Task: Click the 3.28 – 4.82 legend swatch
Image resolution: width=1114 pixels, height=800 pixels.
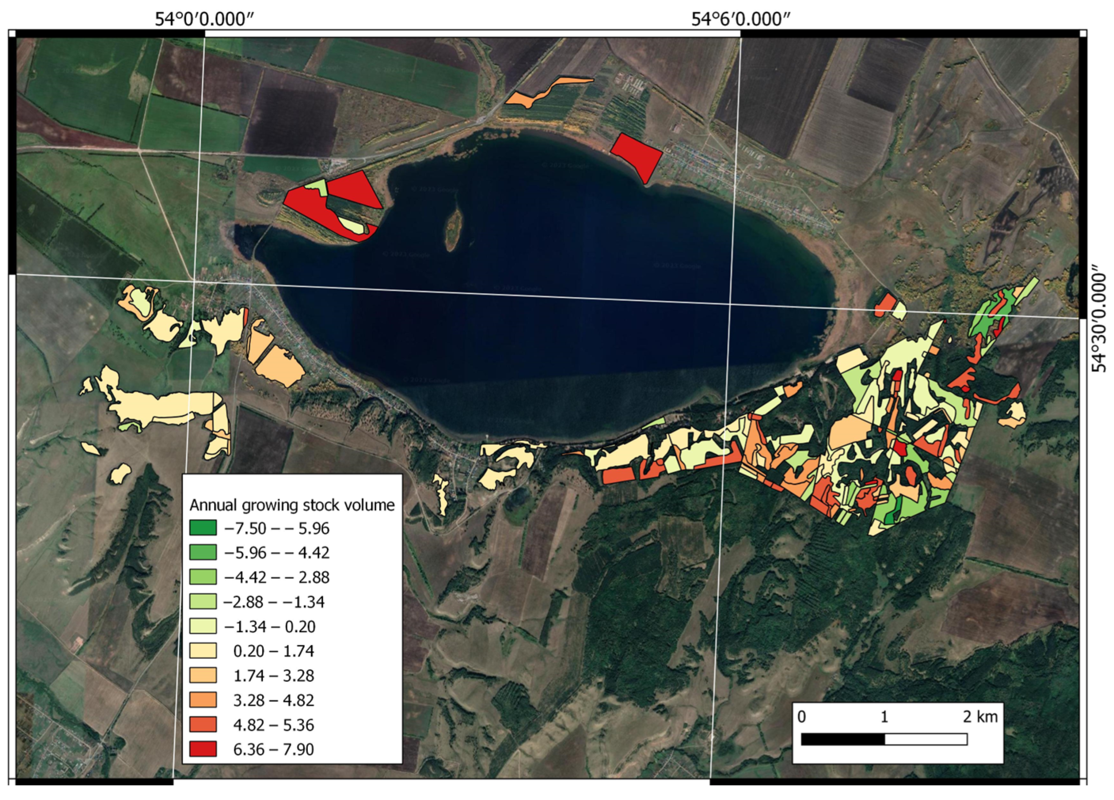Action: [203, 700]
